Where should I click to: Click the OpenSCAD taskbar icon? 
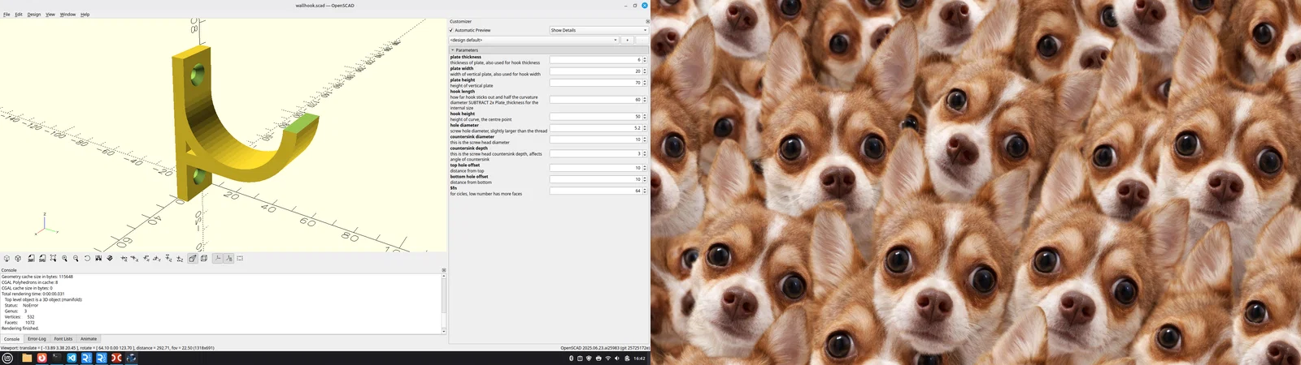(131, 358)
